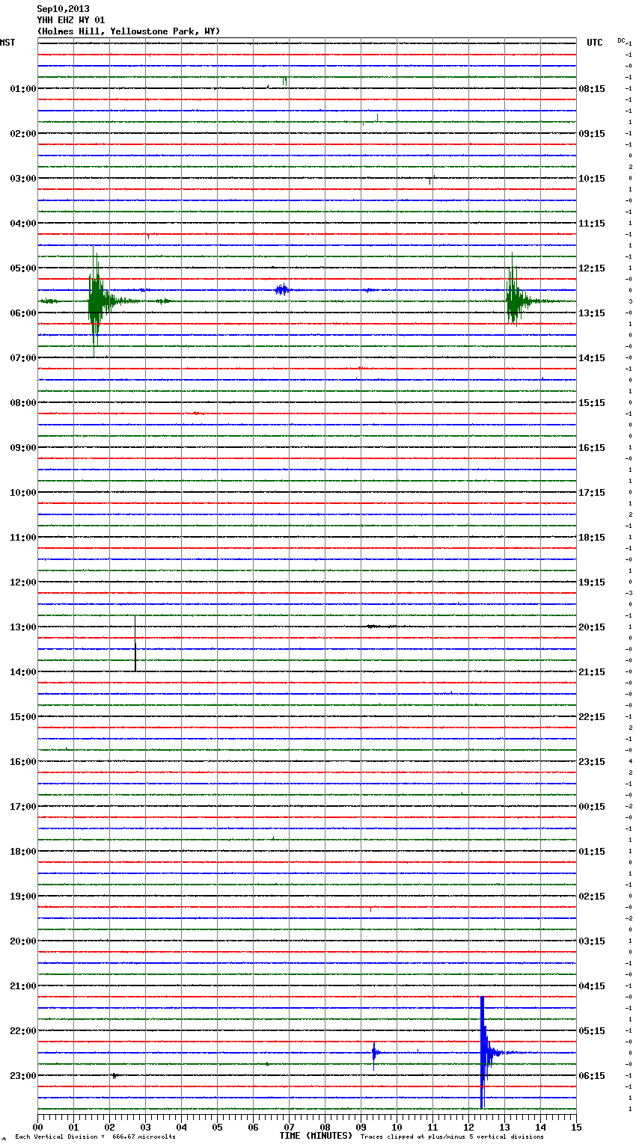Select the Each Vertical Division microvolts note
This screenshot has height=1147, width=636.
point(95,1137)
